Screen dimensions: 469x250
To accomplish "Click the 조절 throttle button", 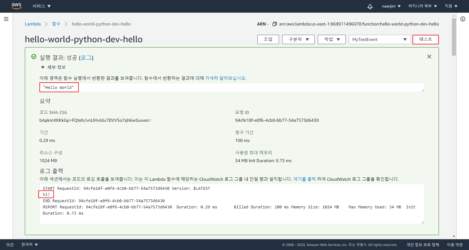I will pos(268,39).
